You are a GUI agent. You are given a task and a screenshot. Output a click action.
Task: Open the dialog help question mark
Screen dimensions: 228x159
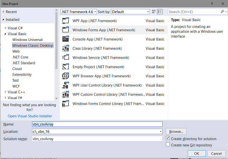tap(212, 4)
